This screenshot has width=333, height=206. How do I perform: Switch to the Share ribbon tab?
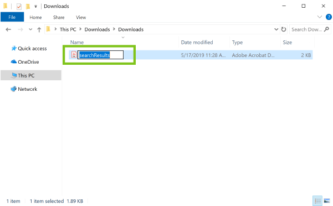click(x=59, y=17)
